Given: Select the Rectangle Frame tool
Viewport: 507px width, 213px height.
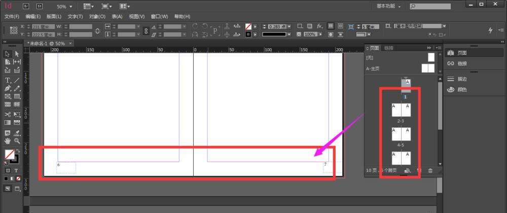Looking at the screenshot, I should pos(8,96).
